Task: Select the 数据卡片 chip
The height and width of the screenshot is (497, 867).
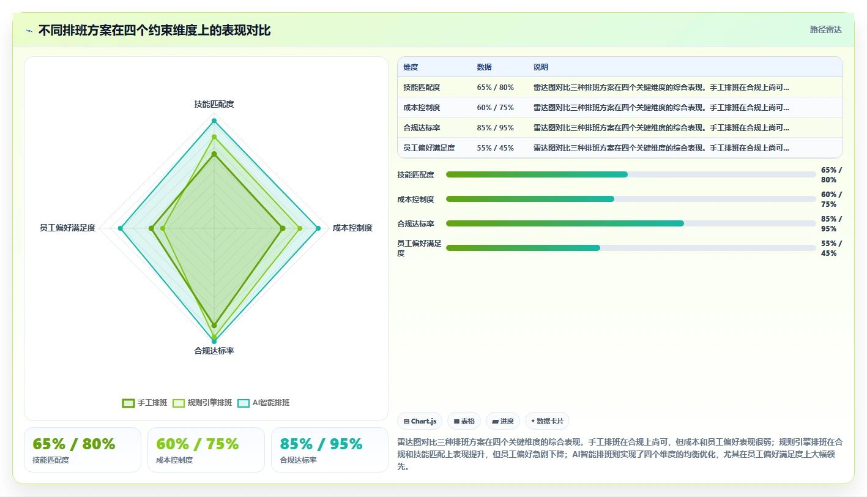Action: (x=547, y=421)
